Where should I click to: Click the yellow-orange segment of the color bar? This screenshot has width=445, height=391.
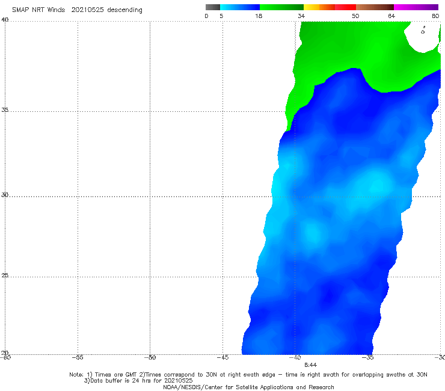319,7
